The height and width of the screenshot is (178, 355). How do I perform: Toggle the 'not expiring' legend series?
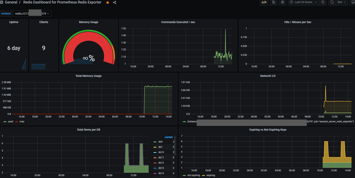pos(194,175)
